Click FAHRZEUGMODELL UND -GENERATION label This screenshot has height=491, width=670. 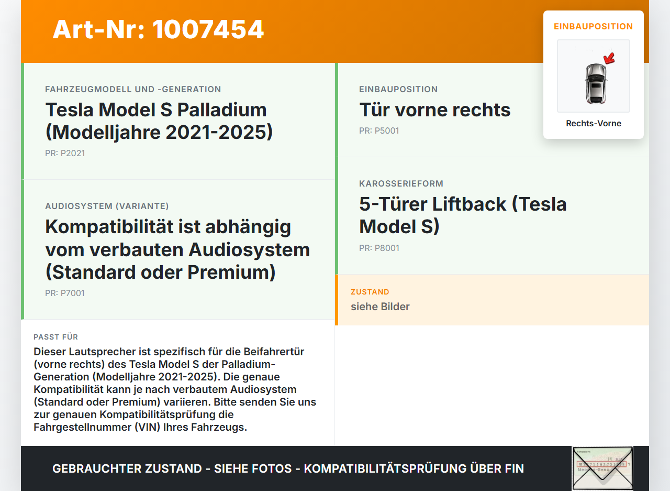coord(133,90)
